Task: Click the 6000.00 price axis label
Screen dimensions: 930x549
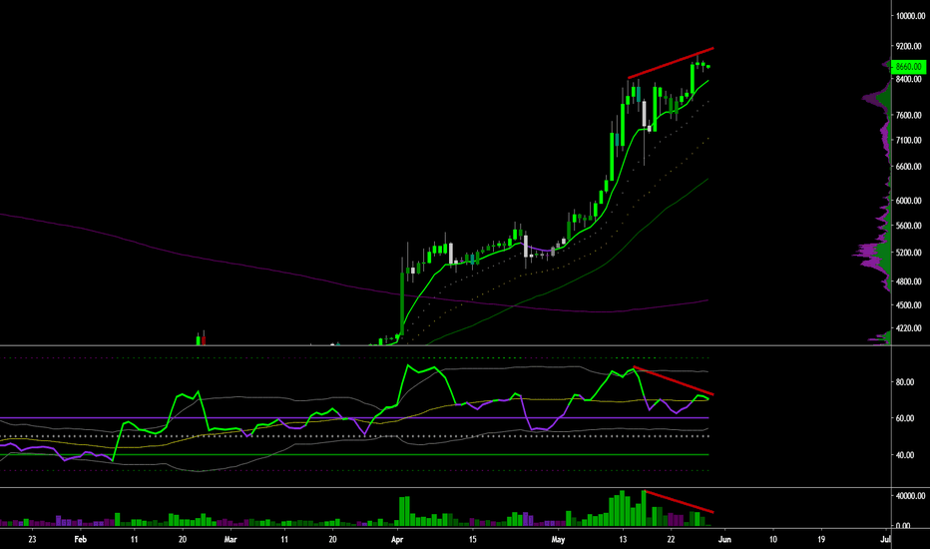Action: coord(909,201)
